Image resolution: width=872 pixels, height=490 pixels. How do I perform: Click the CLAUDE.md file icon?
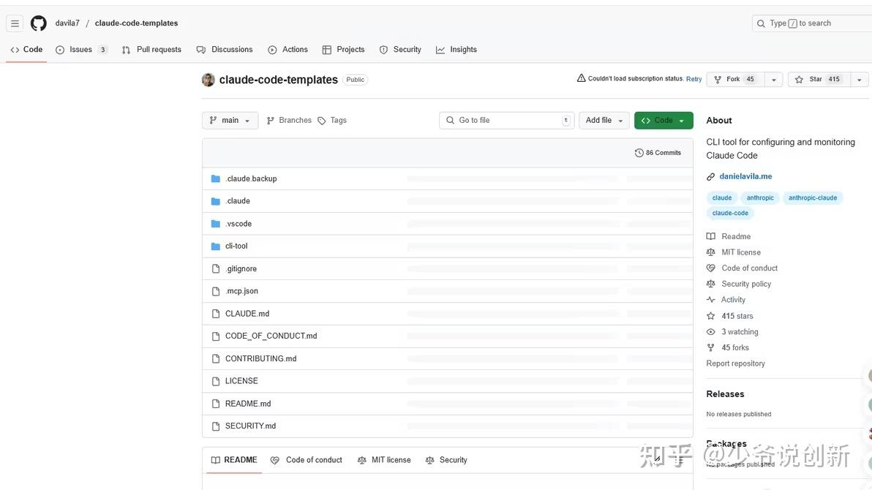[x=216, y=314]
